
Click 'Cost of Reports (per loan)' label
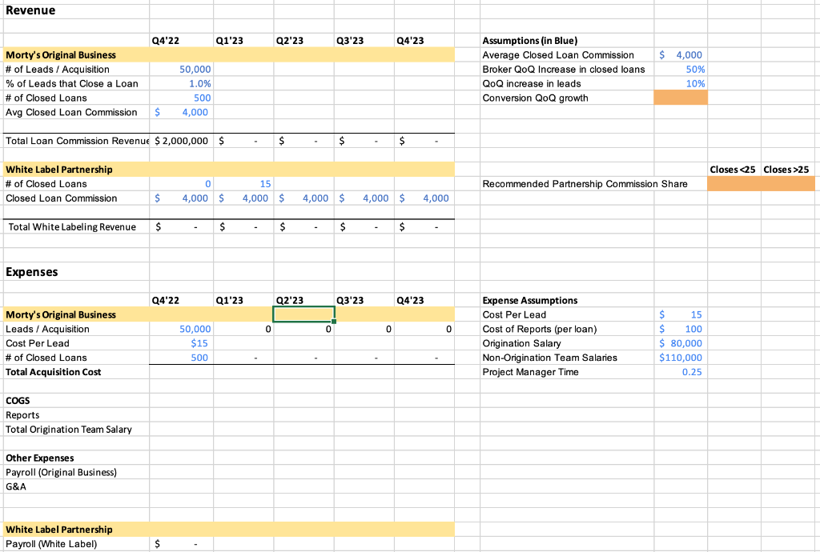[x=539, y=329]
